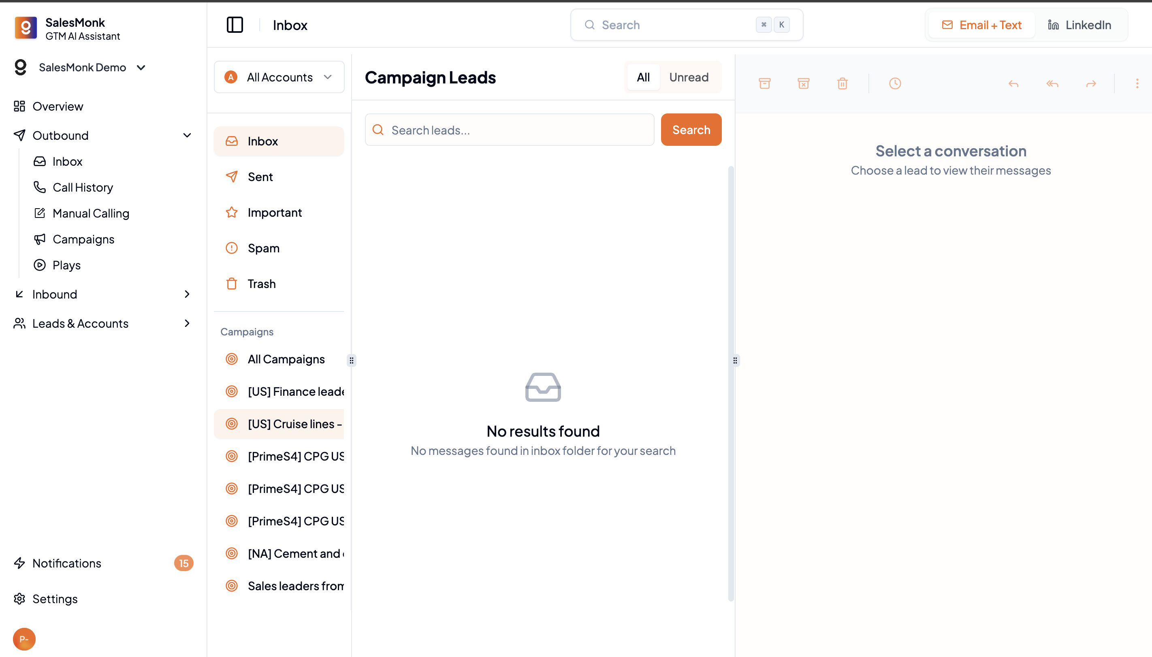Screen dimensions: 1152x657
Task: Open the three-dot more options menu
Action: 1137,83
